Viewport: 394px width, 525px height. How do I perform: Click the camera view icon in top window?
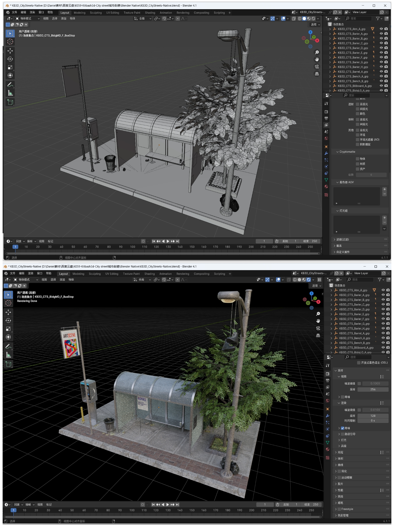(317, 67)
